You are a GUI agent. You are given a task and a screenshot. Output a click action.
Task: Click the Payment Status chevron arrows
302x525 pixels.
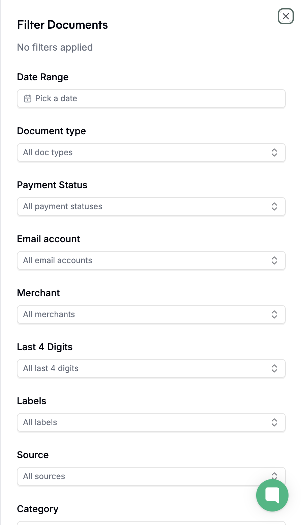[x=274, y=206]
